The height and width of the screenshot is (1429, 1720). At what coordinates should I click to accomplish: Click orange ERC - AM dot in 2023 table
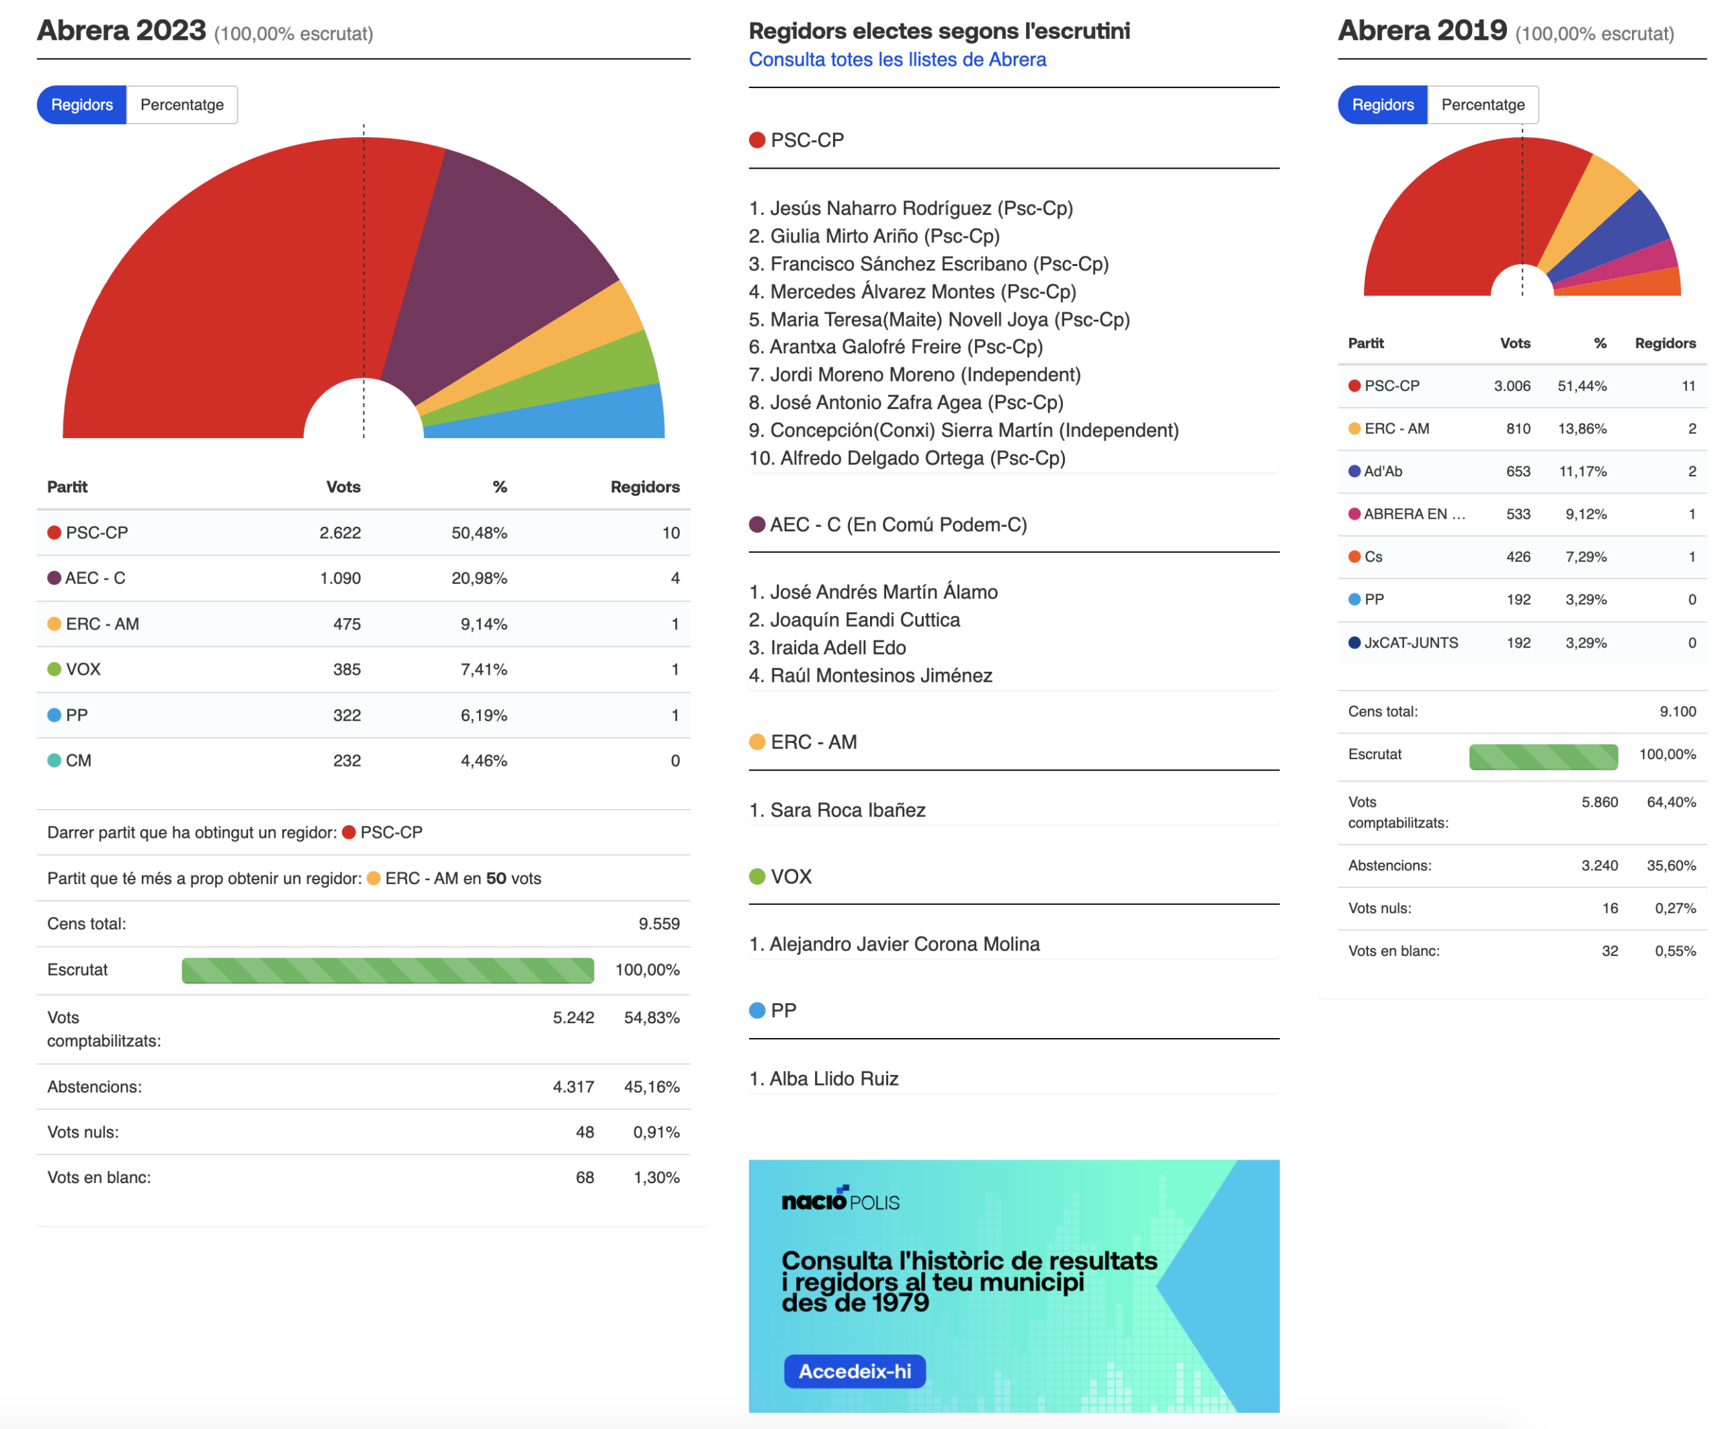tap(54, 624)
